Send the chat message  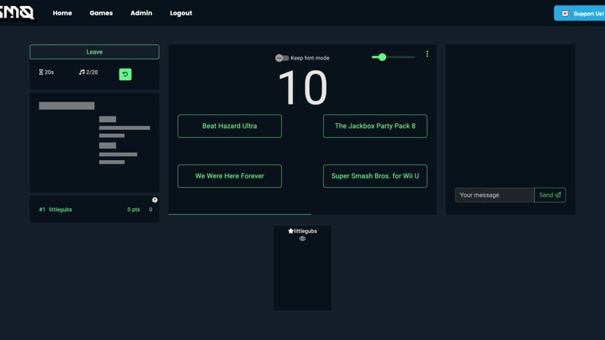(550, 195)
